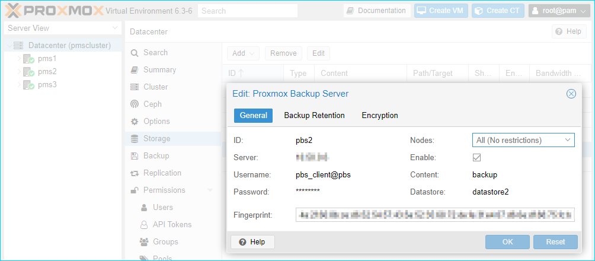The height and width of the screenshot is (261, 595).
Task: Click the Cluster servers icon
Action: (135, 87)
